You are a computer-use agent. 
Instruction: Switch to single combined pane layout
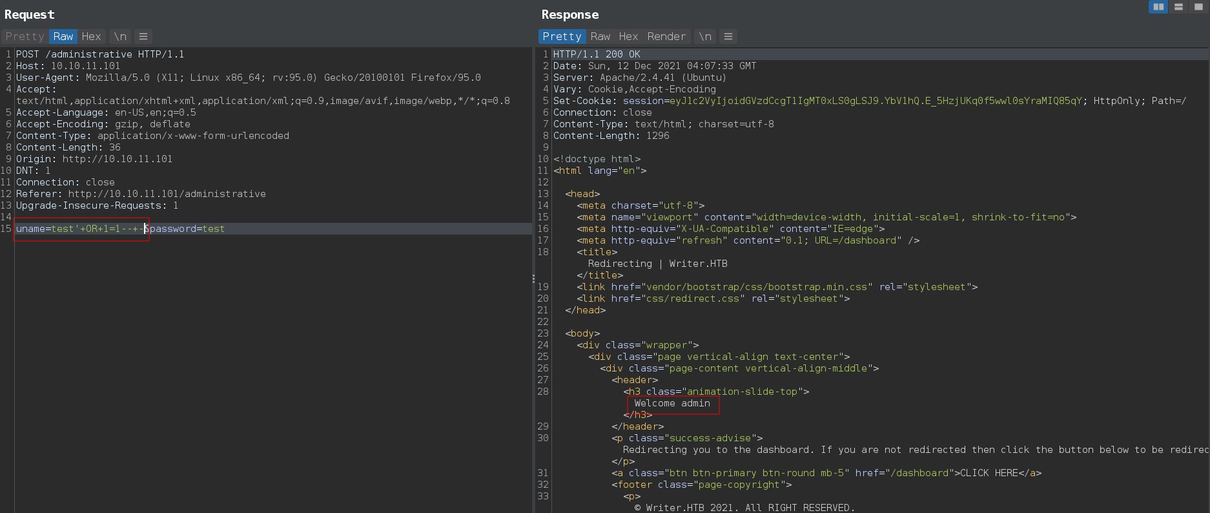tap(1198, 6)
